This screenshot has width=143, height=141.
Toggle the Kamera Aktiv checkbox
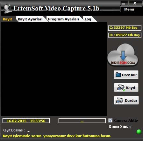coord(110,121)
